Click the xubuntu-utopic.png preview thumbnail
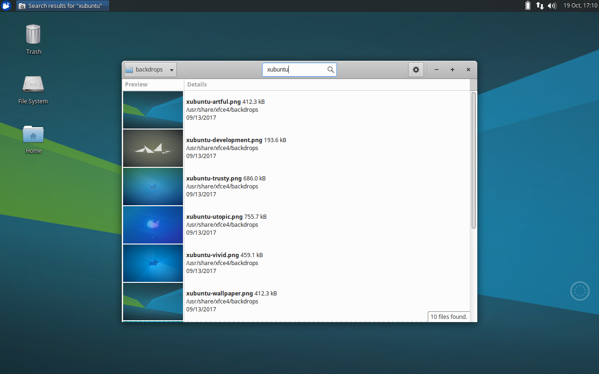This screenshot has width=599, height=374. pos(153,225)
